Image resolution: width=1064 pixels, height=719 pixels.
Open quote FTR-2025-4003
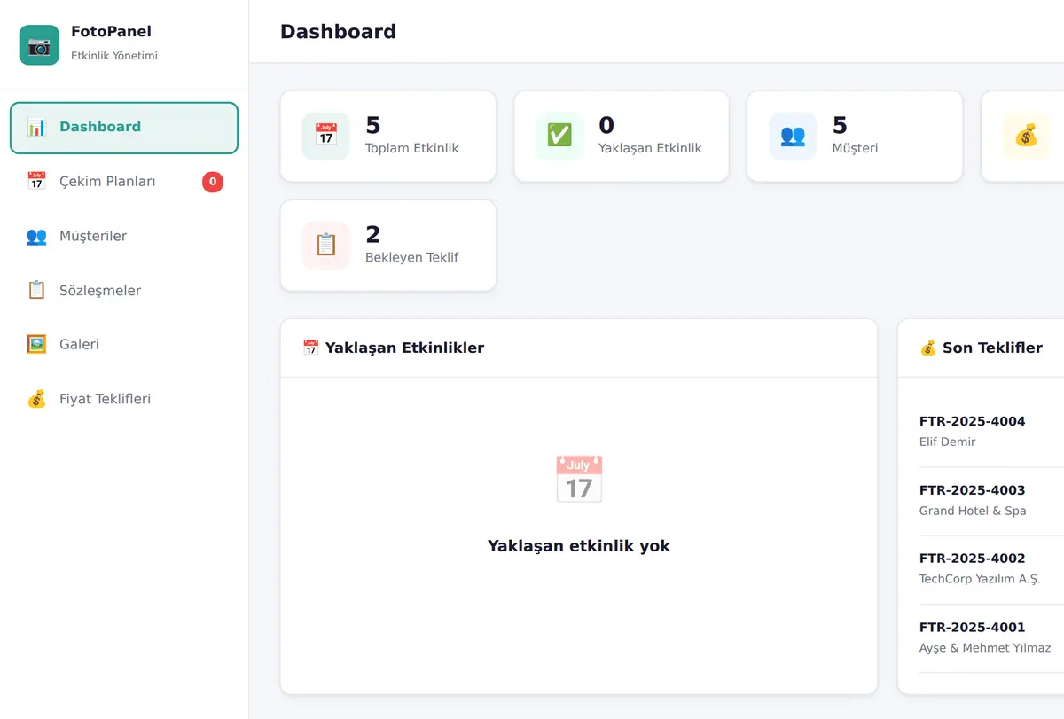[972, 490]
